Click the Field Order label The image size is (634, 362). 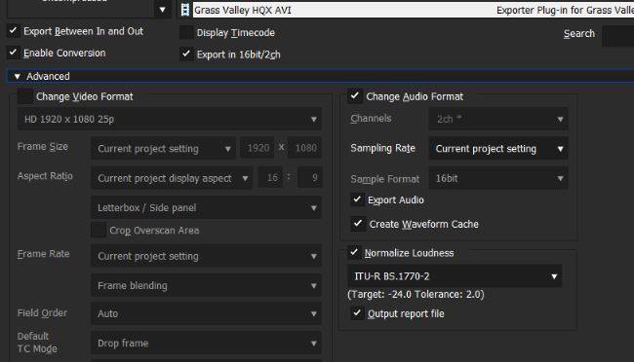pos(42,312)
